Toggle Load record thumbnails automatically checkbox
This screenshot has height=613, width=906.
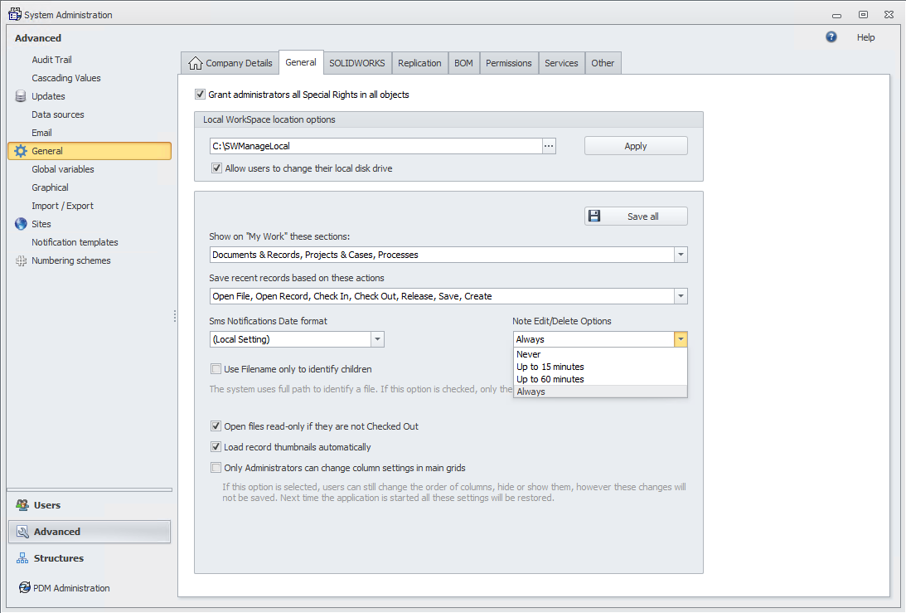tap(216, 447)
